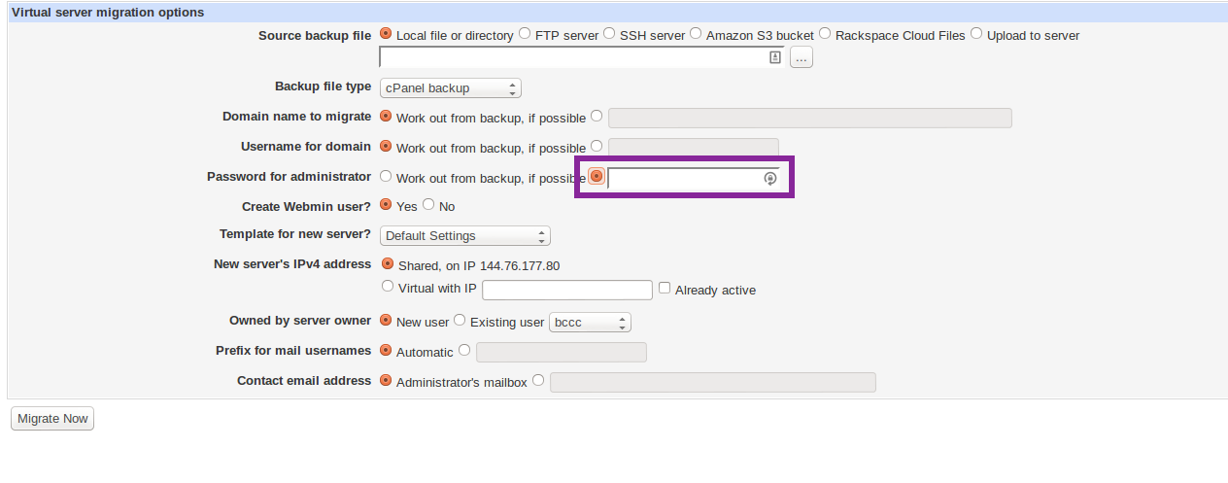Select FTP server as backup source
The width and height of the screenshot is (1228, 483).
525,34
